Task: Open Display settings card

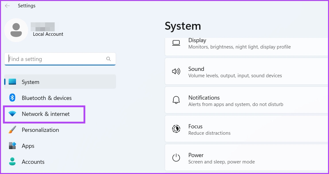Action: click(x=246, y=47)
